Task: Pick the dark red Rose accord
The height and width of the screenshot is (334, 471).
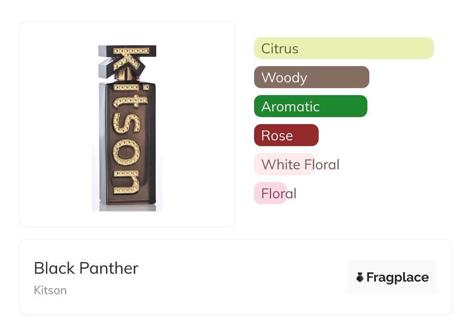Action: tap(286, 135)
